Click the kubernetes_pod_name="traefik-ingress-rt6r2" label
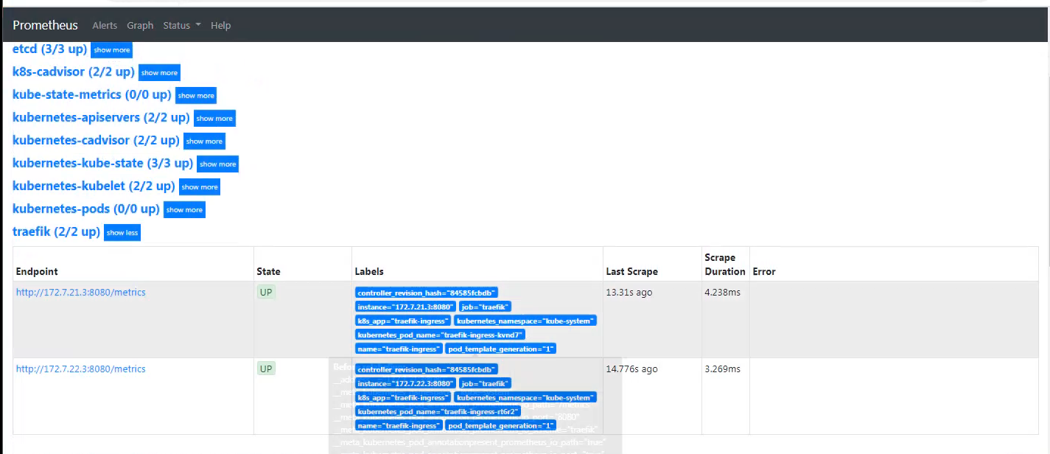 [438, 411]
